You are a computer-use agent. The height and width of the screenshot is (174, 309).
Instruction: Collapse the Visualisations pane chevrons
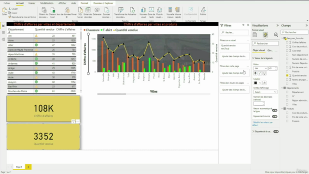(x=278, y=26)
